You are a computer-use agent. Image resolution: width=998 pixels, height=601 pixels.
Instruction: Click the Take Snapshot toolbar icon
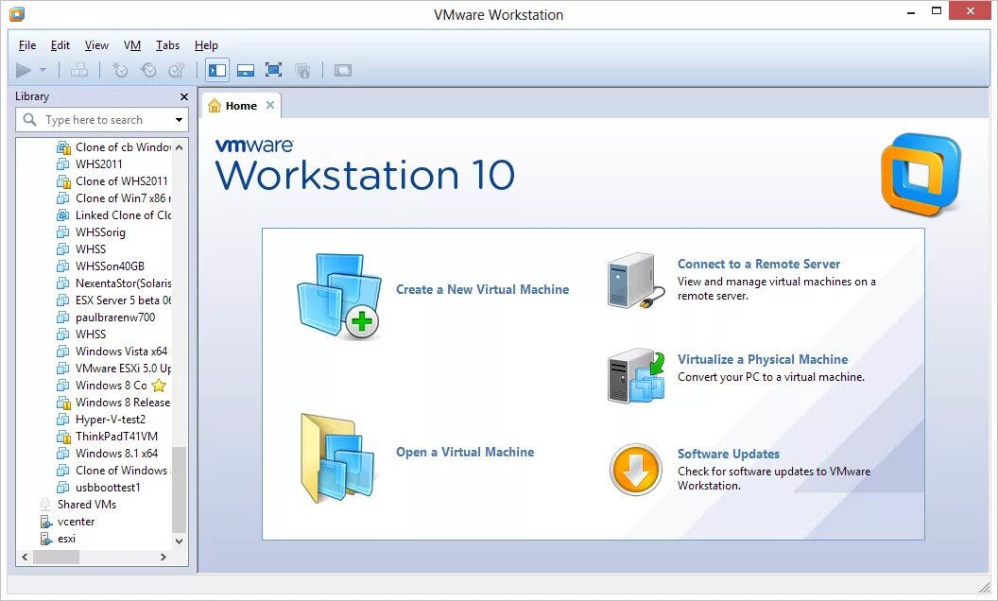[x=120, y=70]
